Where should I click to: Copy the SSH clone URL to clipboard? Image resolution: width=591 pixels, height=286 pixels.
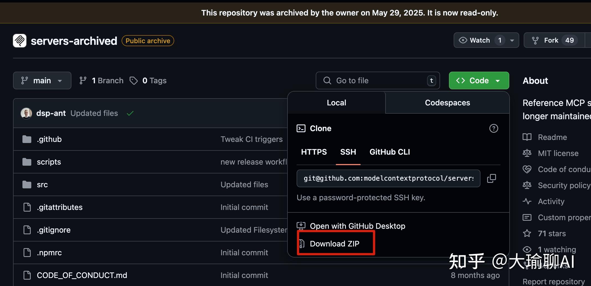point(492,178)
